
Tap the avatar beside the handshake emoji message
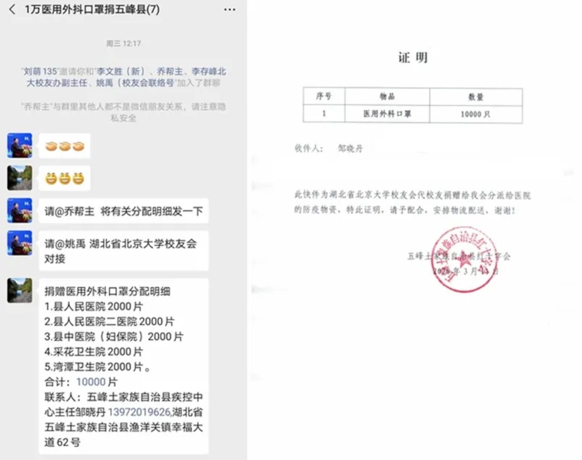coord(20,145)
